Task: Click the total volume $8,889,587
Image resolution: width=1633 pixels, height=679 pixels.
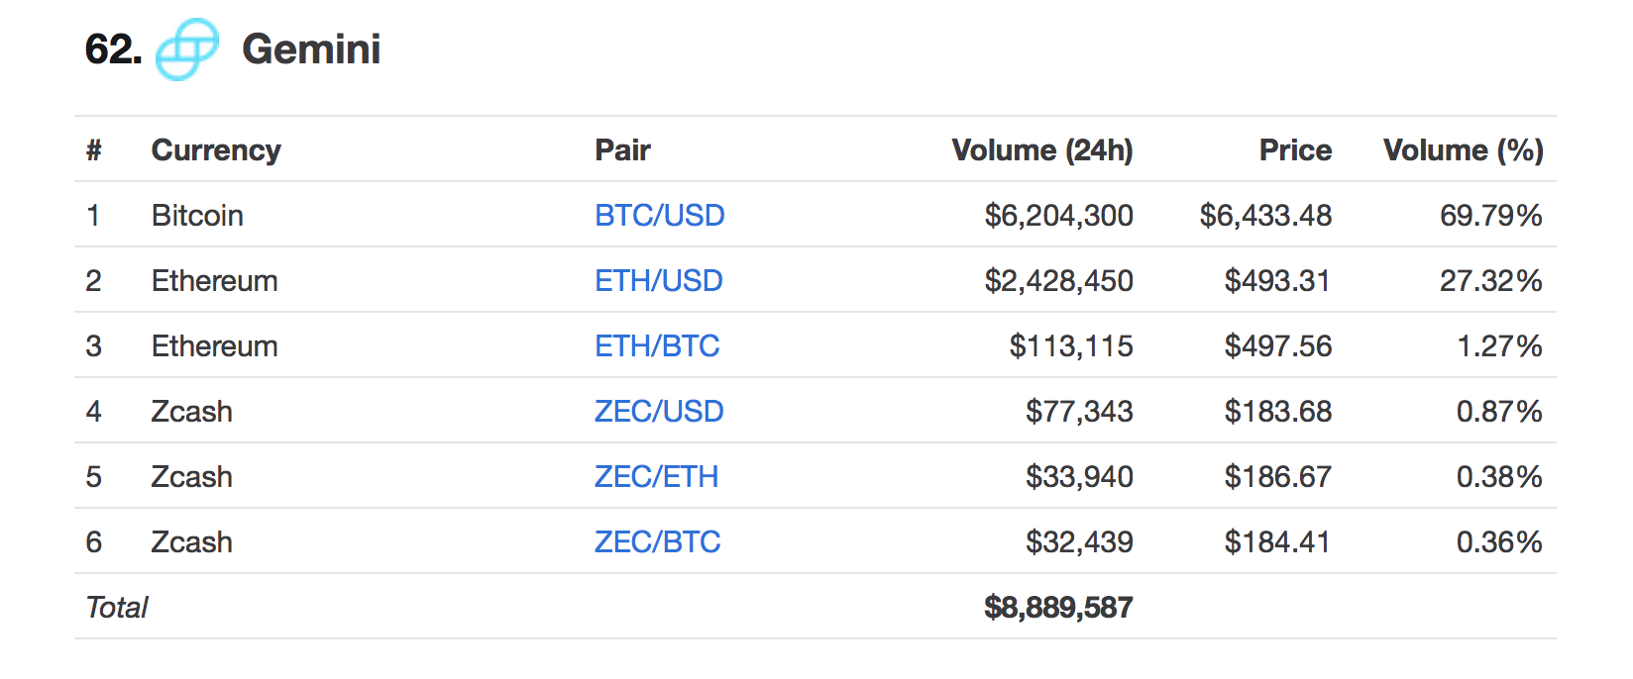Action: (x=1058, y=607)
